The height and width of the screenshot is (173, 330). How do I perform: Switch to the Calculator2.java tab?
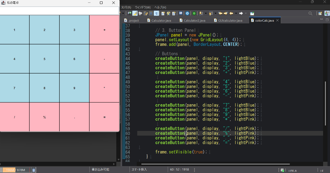(x=194, y=21)
